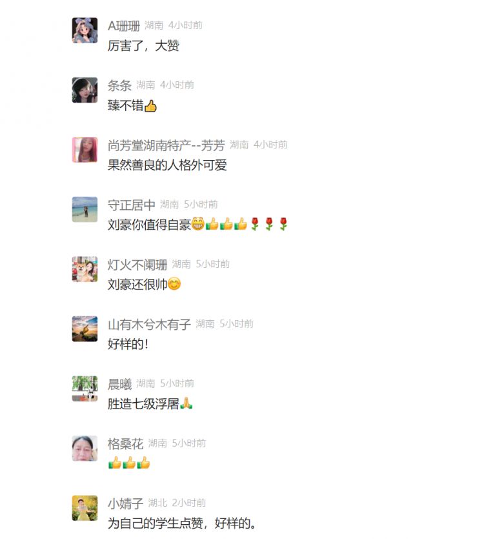Select the username 灯火不阑珊

[x=137, y=265]
